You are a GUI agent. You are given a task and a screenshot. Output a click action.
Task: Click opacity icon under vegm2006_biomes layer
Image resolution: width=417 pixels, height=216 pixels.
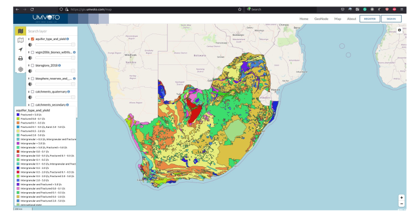pos(30,58)
